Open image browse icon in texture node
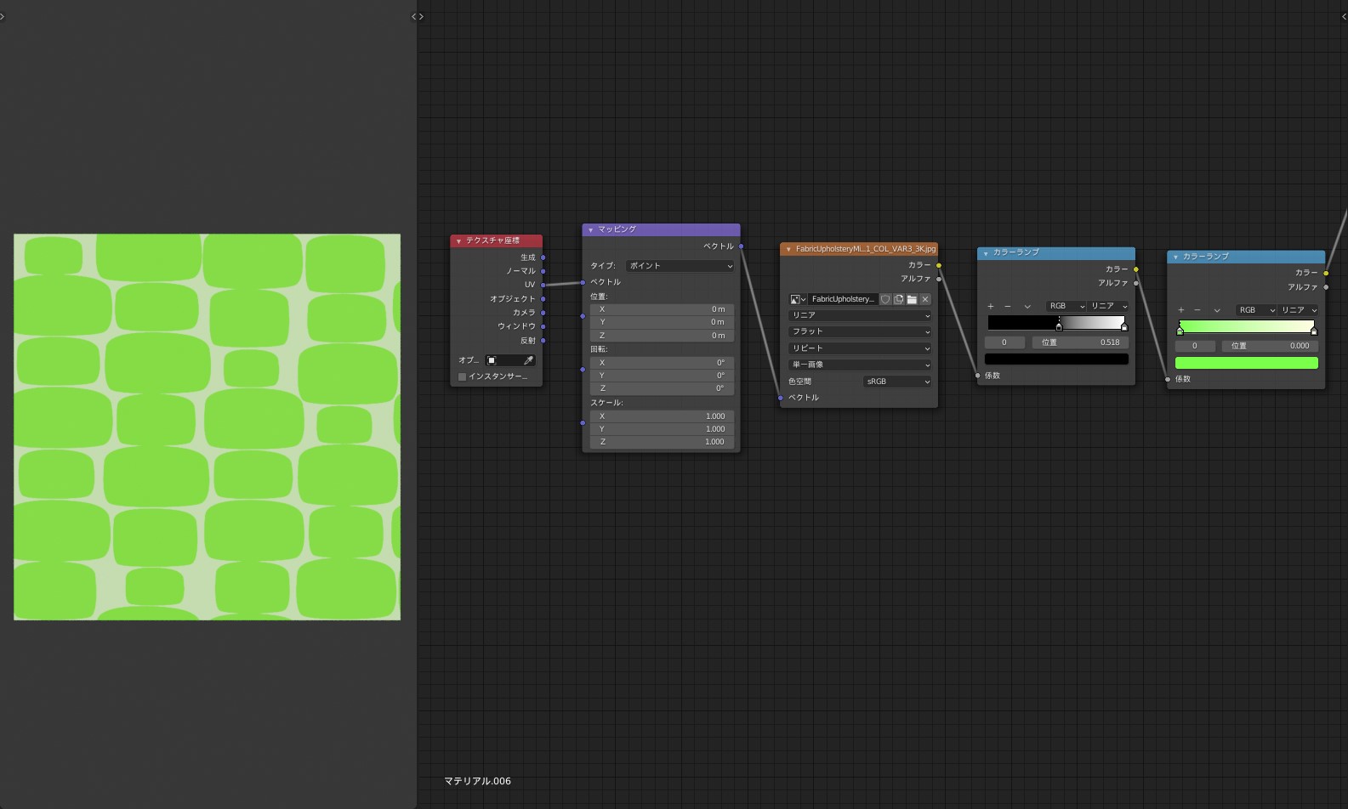Screen dimensions: 1348x809 [x=798, y=299]
